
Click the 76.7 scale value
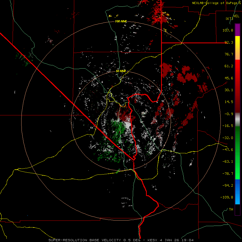pyautogui.click(x=229, y=54)
